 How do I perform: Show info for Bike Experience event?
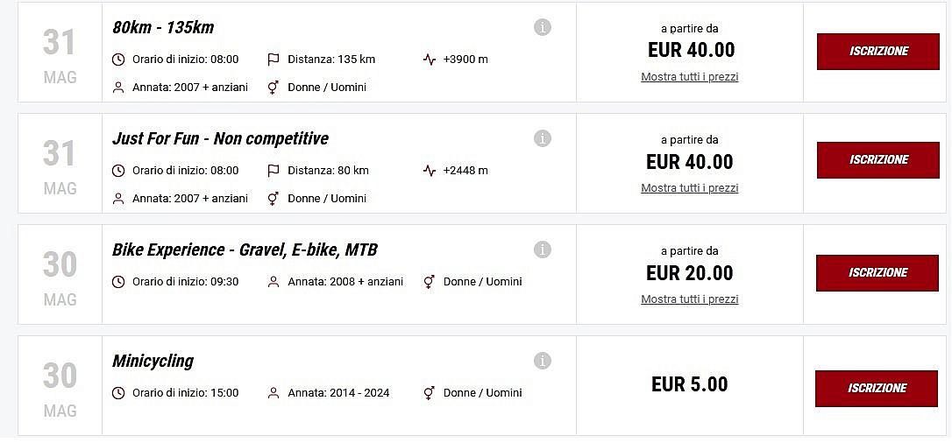pos(543,250)
